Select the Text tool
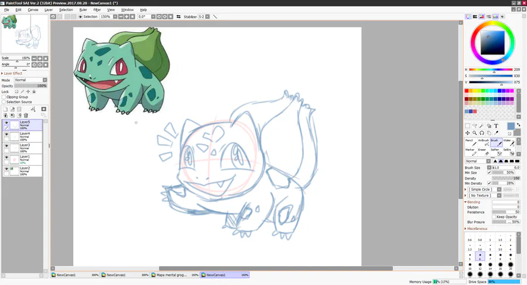This screenshot has height=285, width=527. coord(496,126)
